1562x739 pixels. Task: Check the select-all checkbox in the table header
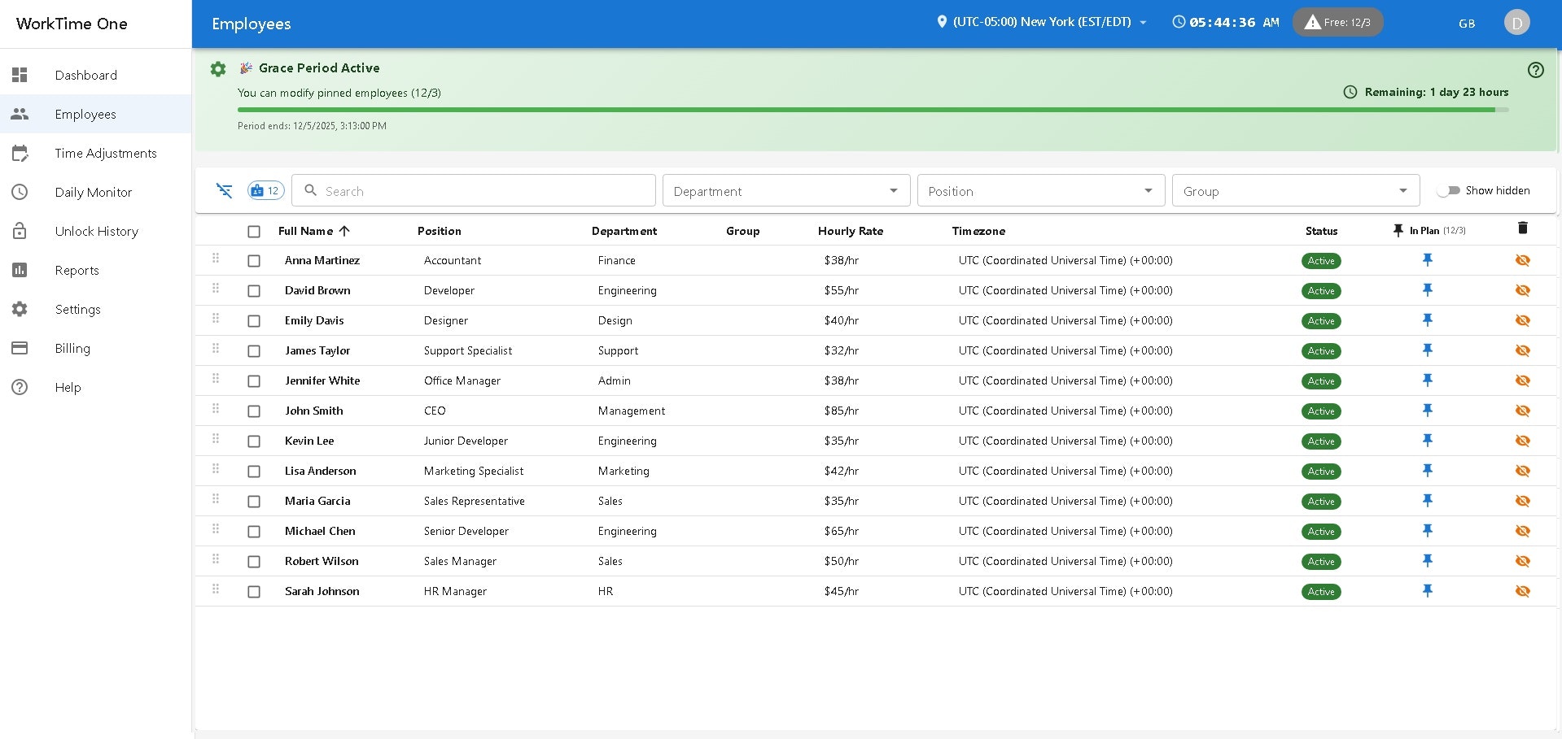[254, 232]
